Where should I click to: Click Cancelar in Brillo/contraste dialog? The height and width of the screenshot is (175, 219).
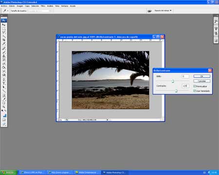coord(201,81)
